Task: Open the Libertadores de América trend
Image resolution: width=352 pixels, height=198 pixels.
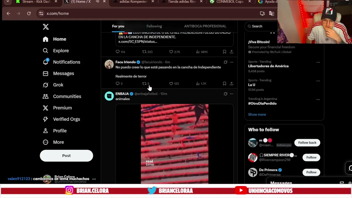Action: [268, 66]
